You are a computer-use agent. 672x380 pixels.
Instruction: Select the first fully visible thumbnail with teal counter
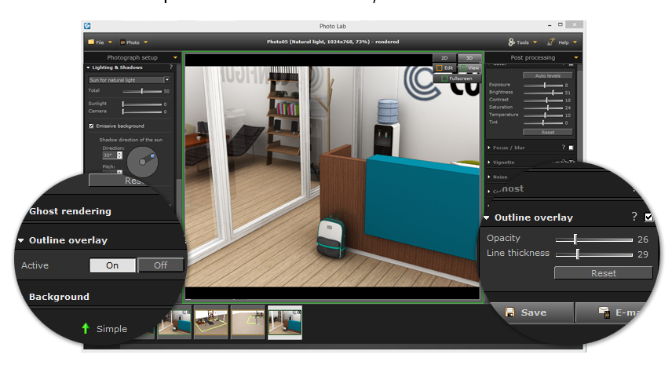pyautogui.click(x=174, y=322)
